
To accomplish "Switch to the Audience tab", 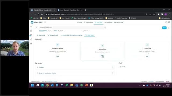I will [41, 35].
